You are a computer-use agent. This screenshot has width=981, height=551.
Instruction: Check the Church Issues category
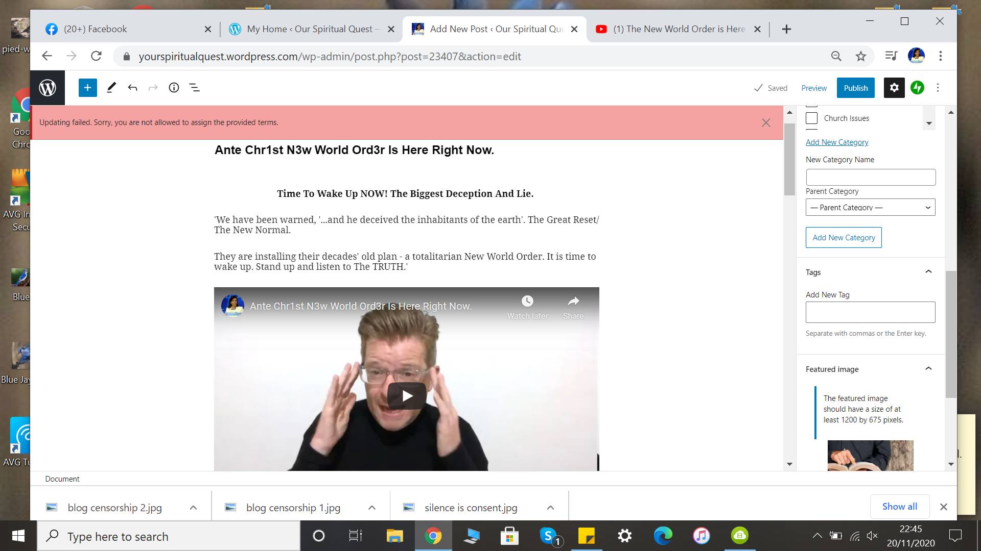pyautogui.click(x=811, y=118)
